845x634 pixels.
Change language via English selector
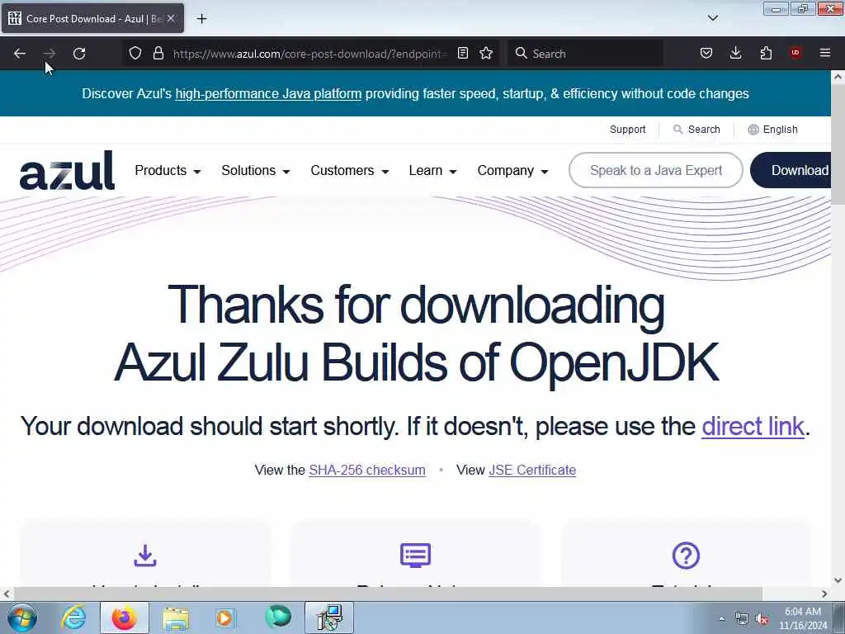(772, 130)
